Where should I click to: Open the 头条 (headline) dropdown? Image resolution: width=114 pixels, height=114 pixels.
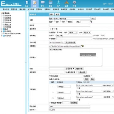[x=87, y=32]
